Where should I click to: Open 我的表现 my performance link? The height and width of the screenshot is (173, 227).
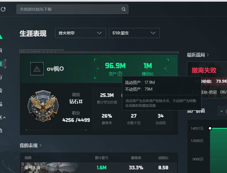(x=31, y=145)
